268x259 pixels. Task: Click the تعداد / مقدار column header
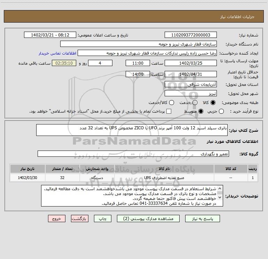pos(62,169)
